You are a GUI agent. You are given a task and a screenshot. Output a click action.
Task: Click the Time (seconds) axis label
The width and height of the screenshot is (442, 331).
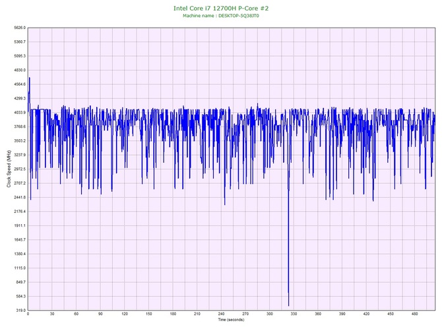click(231, 320)
